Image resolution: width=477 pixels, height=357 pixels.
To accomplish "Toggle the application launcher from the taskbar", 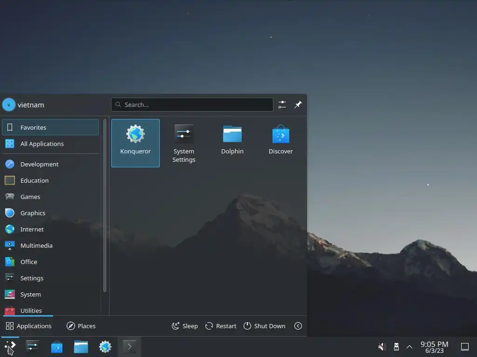I will [10, 347].
